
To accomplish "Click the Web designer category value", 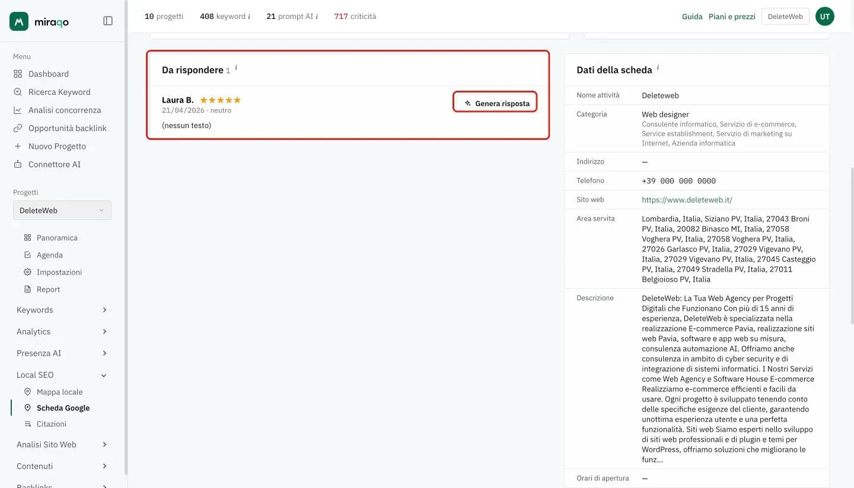I will [665, 114].
